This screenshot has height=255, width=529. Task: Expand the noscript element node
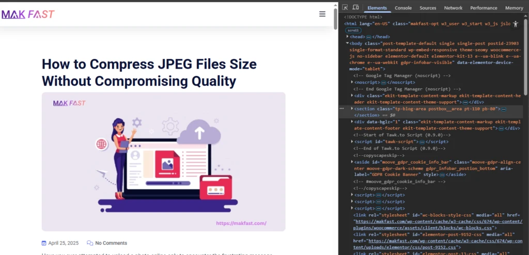(x=352, y=82)
